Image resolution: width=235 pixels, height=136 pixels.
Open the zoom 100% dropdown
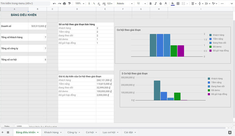click(x=80, y=3)
